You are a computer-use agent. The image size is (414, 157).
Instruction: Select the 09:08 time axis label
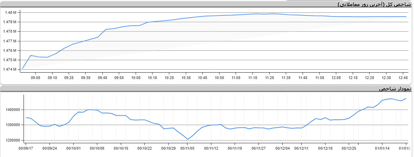pyautogui.click(x=35, y=78)
